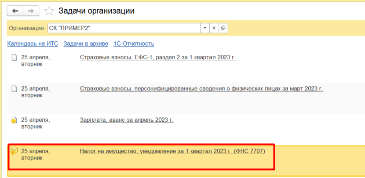This screenshot has height=178, width=365.
Task: Select the date text of the Зарплата row
Action: pyautogui.click(x=35, y=123)
